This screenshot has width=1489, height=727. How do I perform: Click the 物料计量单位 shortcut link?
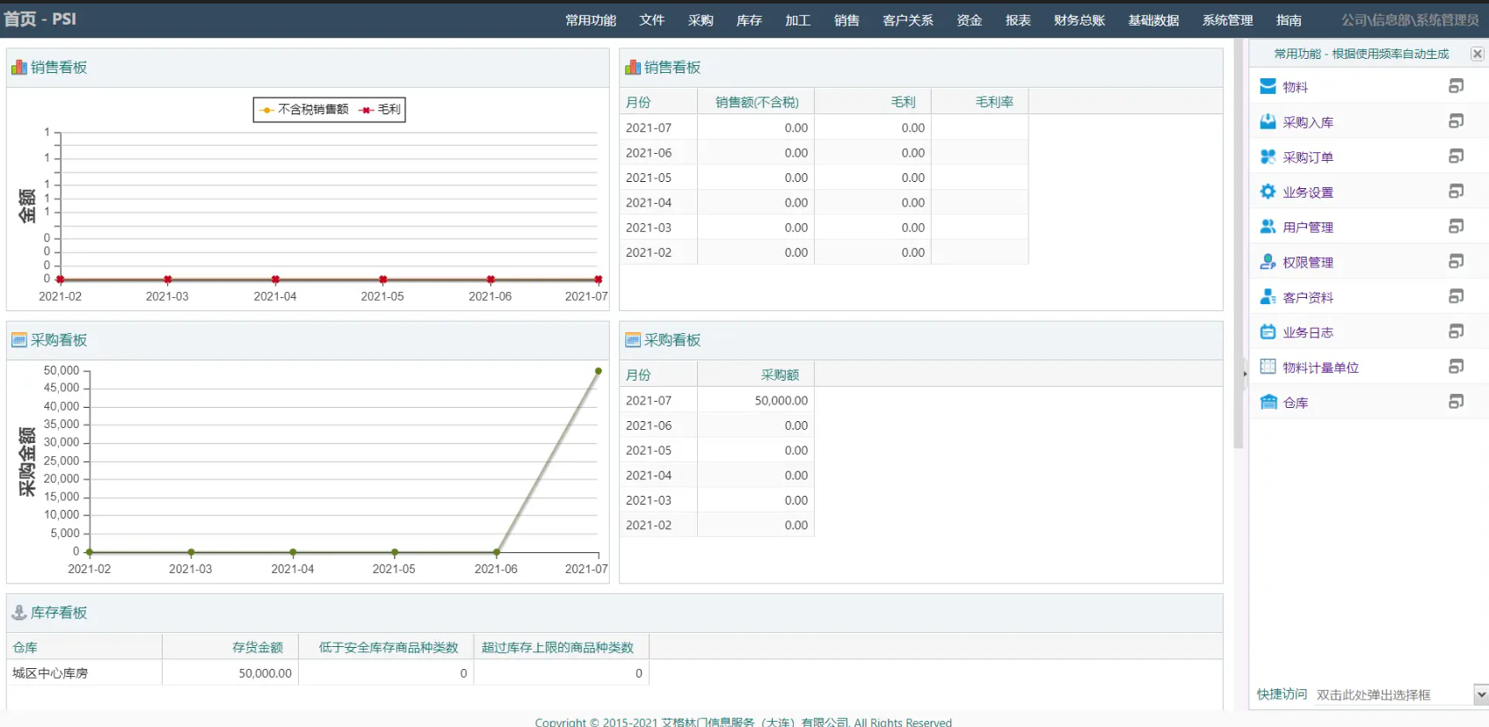tap(1320, 368)
